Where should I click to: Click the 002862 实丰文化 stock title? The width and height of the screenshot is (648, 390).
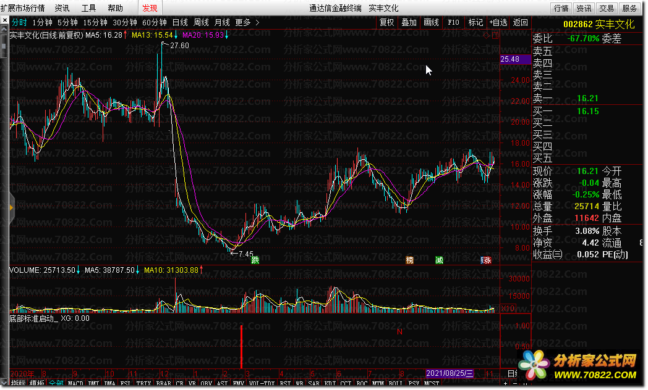tap(599, 24)
